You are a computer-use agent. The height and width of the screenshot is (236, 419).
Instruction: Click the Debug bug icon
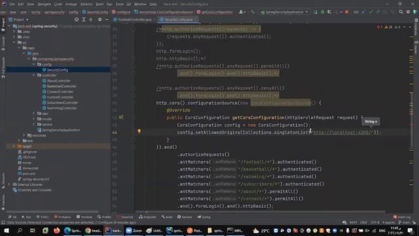[x=322, y=12]
